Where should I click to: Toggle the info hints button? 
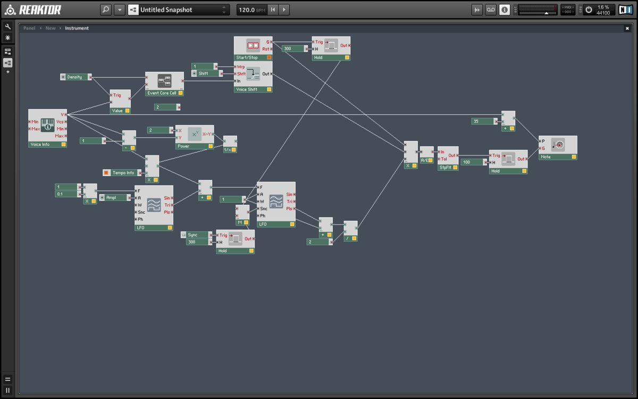[505, 10]
